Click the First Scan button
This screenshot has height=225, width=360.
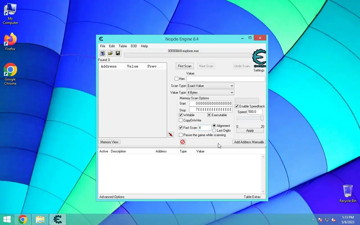pyautogui.click(x=185, y=66)
